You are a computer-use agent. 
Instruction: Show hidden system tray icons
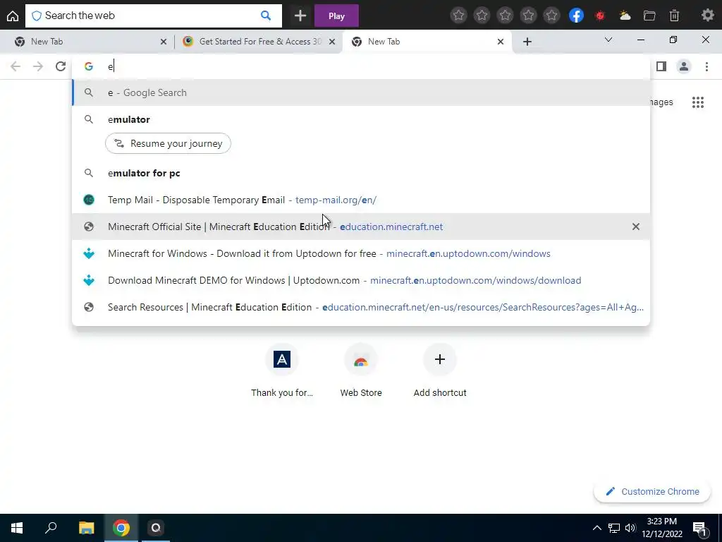pos(596,528)
